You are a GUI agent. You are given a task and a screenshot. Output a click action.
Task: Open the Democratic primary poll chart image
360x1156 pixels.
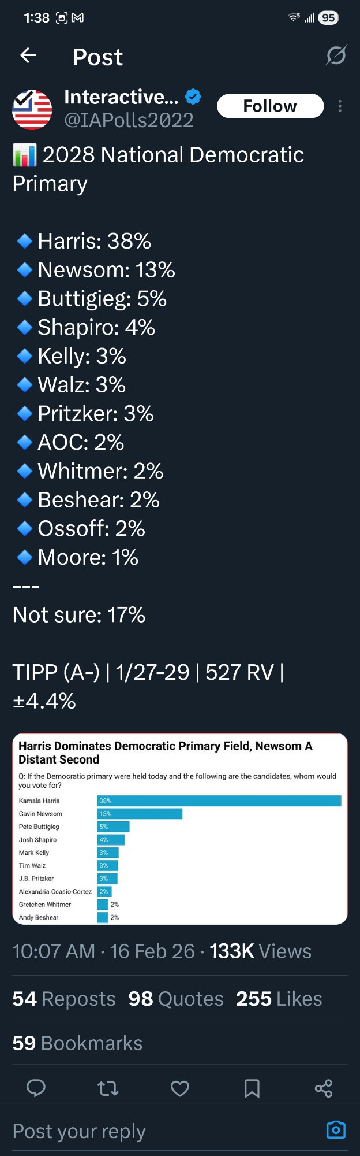click(180, 829)
